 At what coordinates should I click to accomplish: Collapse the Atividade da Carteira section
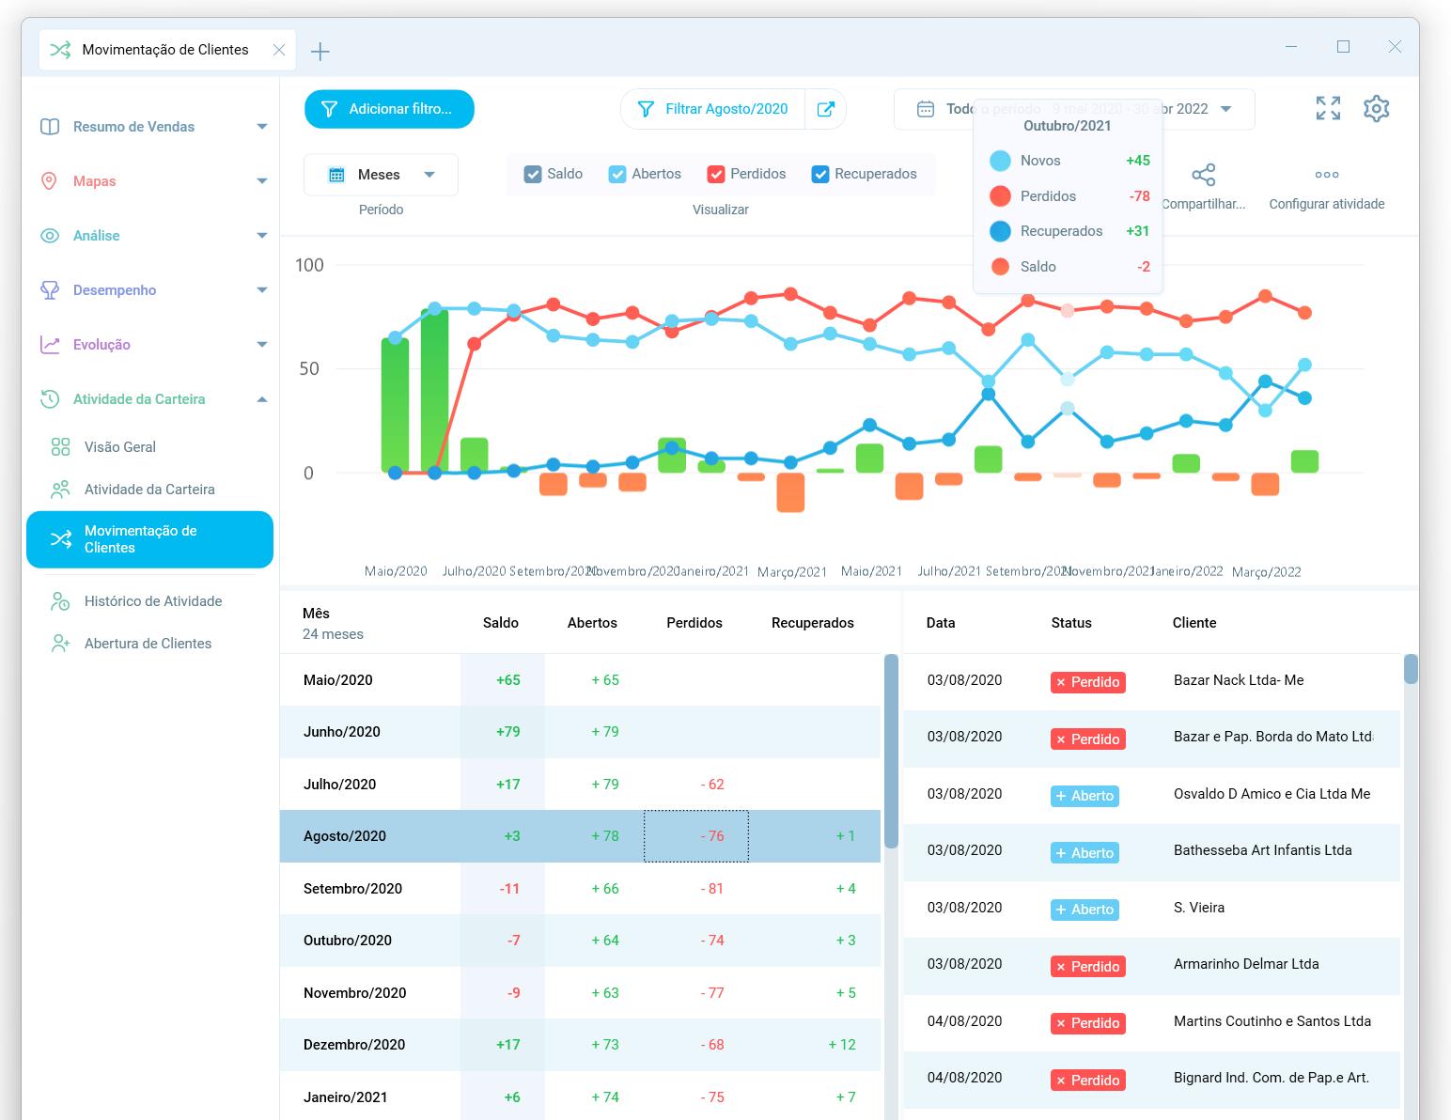click(x=261, y=399)
